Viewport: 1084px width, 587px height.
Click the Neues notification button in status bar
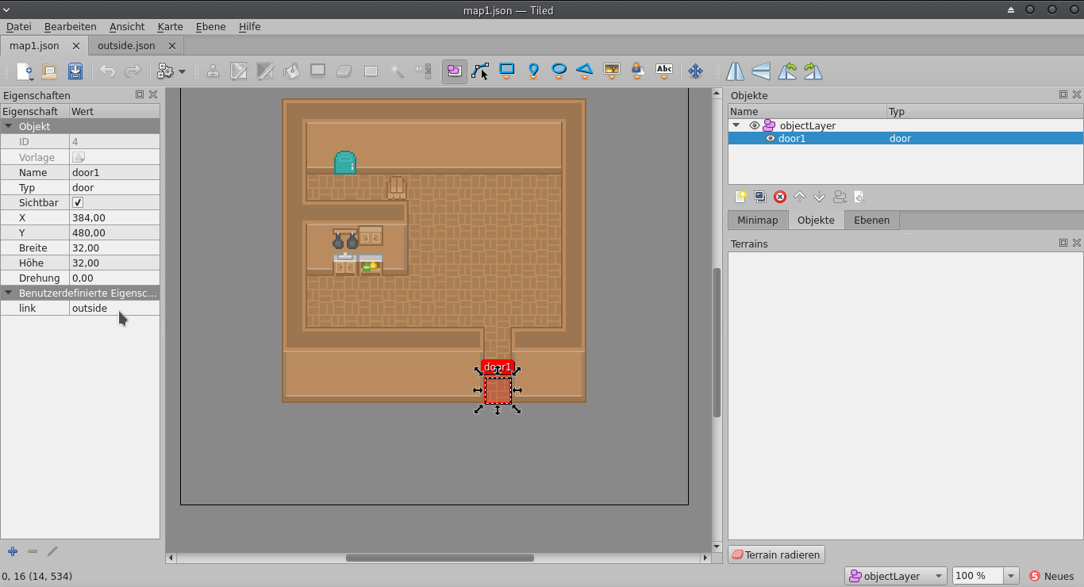tap(1052, 576)
